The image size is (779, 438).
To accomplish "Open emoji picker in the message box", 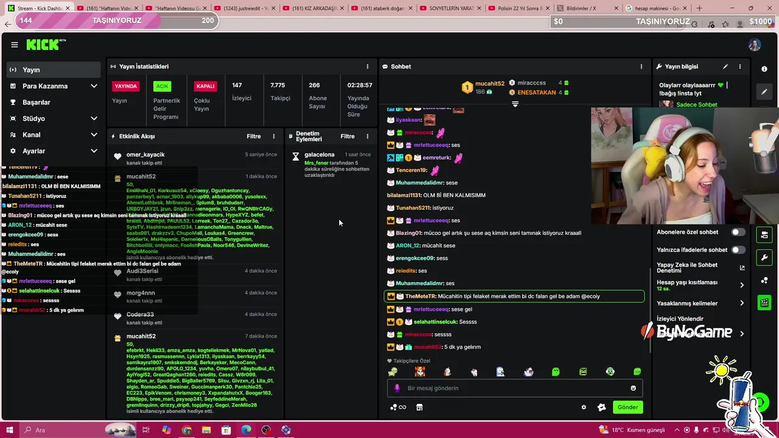I will (x=633, y=388).
